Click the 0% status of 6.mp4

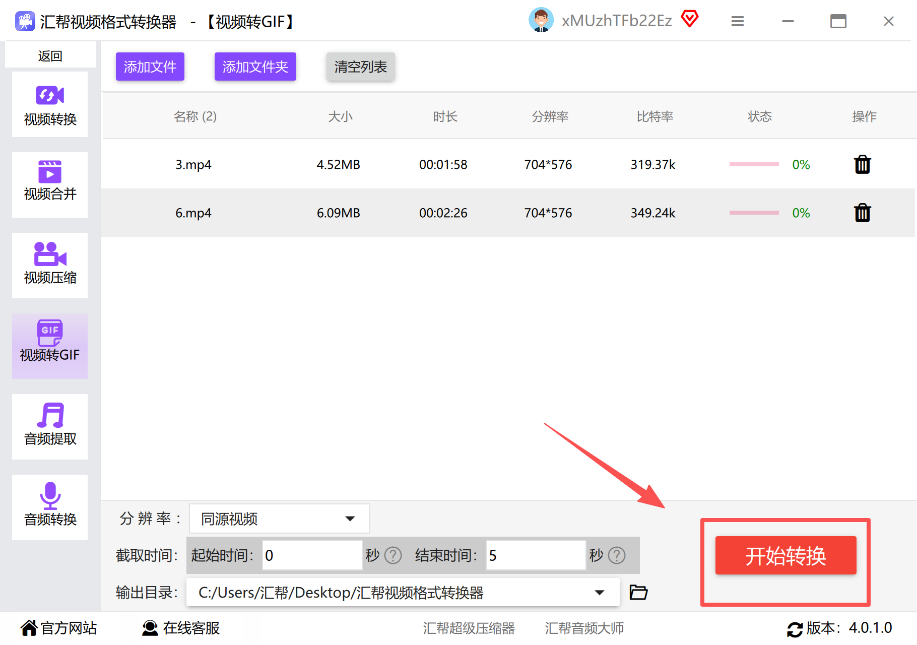pyautogui.click(x=801, y=213)
